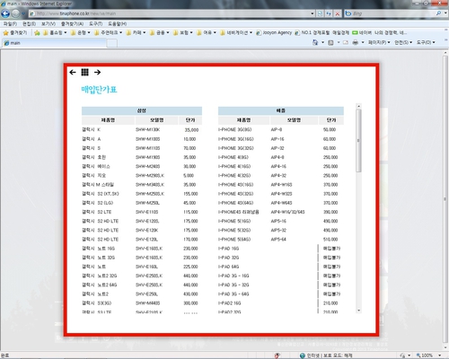Click the grid icon in the popup
Image resolution: width=449 pixels, height=359 pixels.
tap(85, 72)
